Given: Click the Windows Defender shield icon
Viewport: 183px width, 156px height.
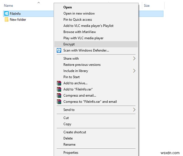Looking at the screenshot, I should coord(59,50).
